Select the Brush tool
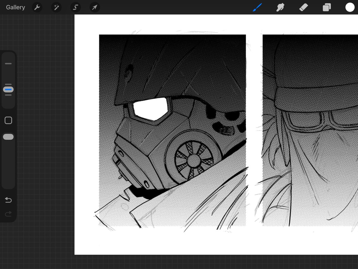This screenshot has width=358, height=269. pyautogui.click(x=257, y=7)
